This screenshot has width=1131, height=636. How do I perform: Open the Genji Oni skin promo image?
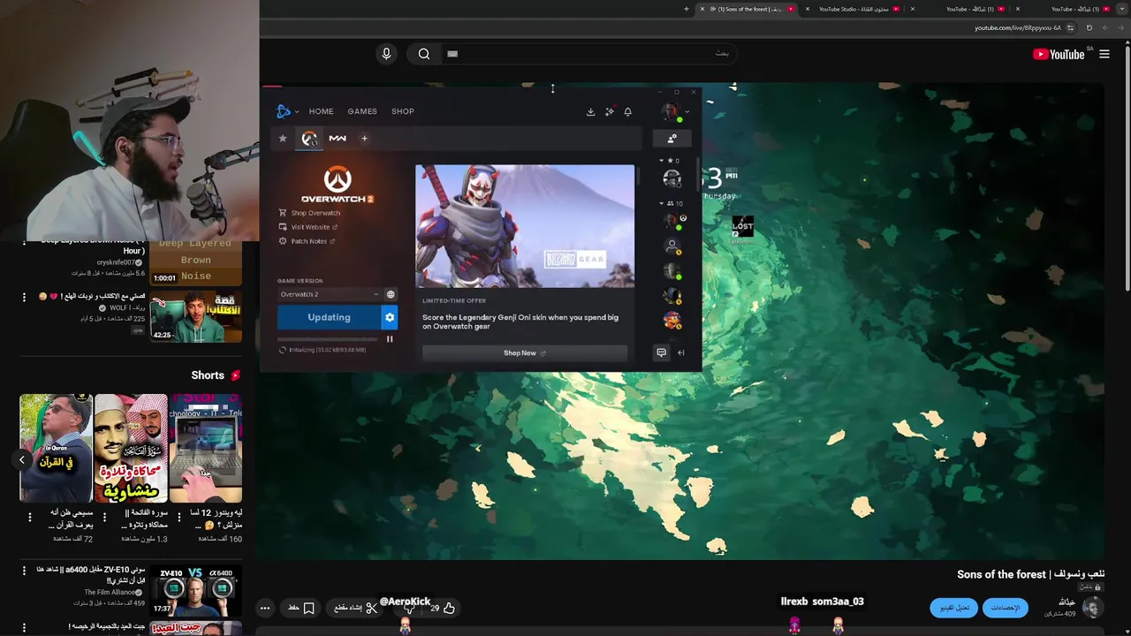[525, 226]
